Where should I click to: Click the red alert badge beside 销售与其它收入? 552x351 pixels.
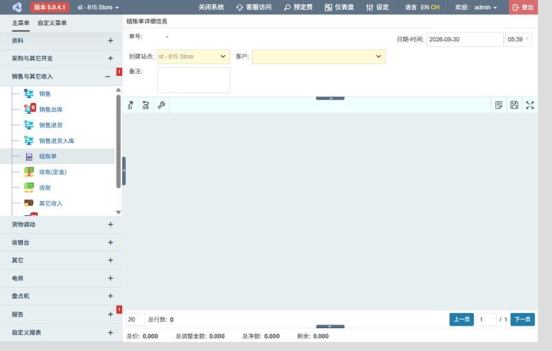point(119,72)
